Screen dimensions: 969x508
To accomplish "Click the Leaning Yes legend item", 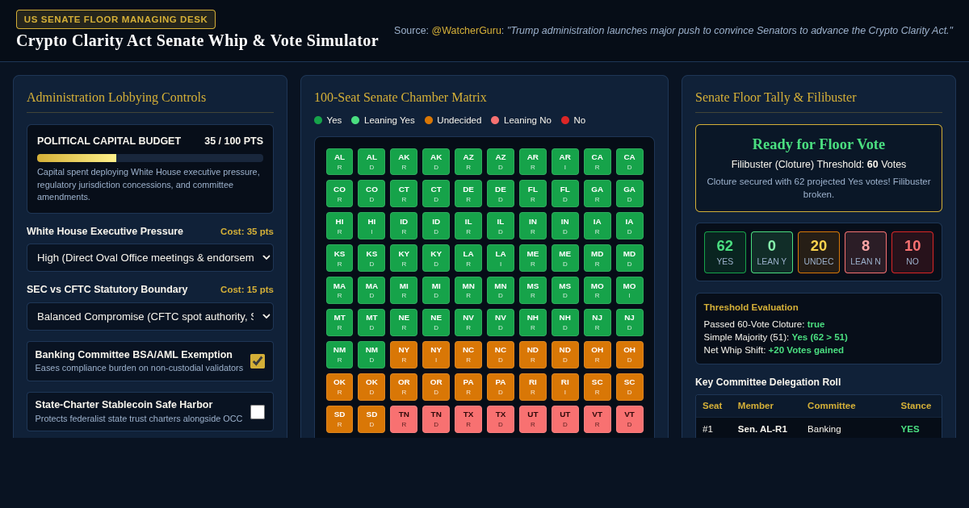I will coord(383,120).
